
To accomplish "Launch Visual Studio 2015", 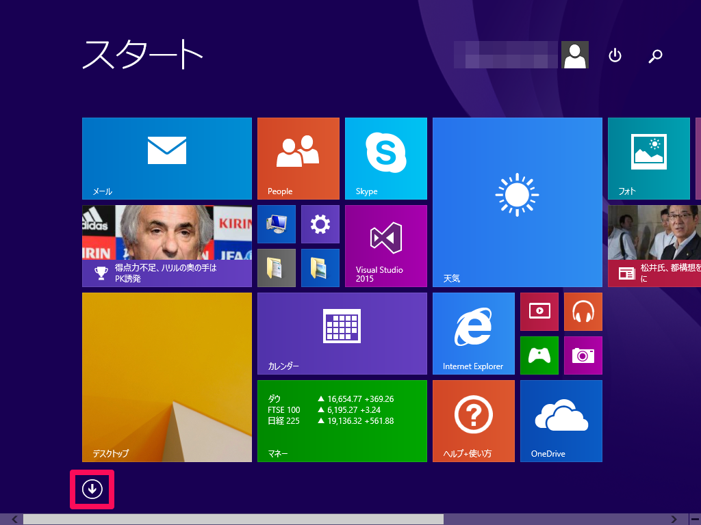I will 385,245.
